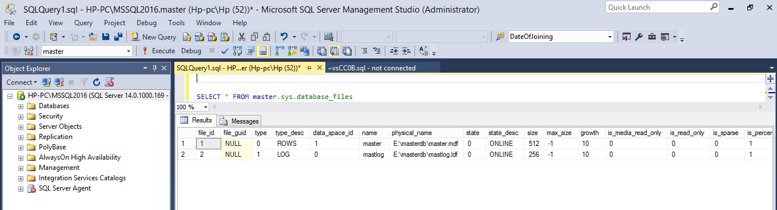
Task: Toggle Results to Text output mode
Action: [321, 51]
